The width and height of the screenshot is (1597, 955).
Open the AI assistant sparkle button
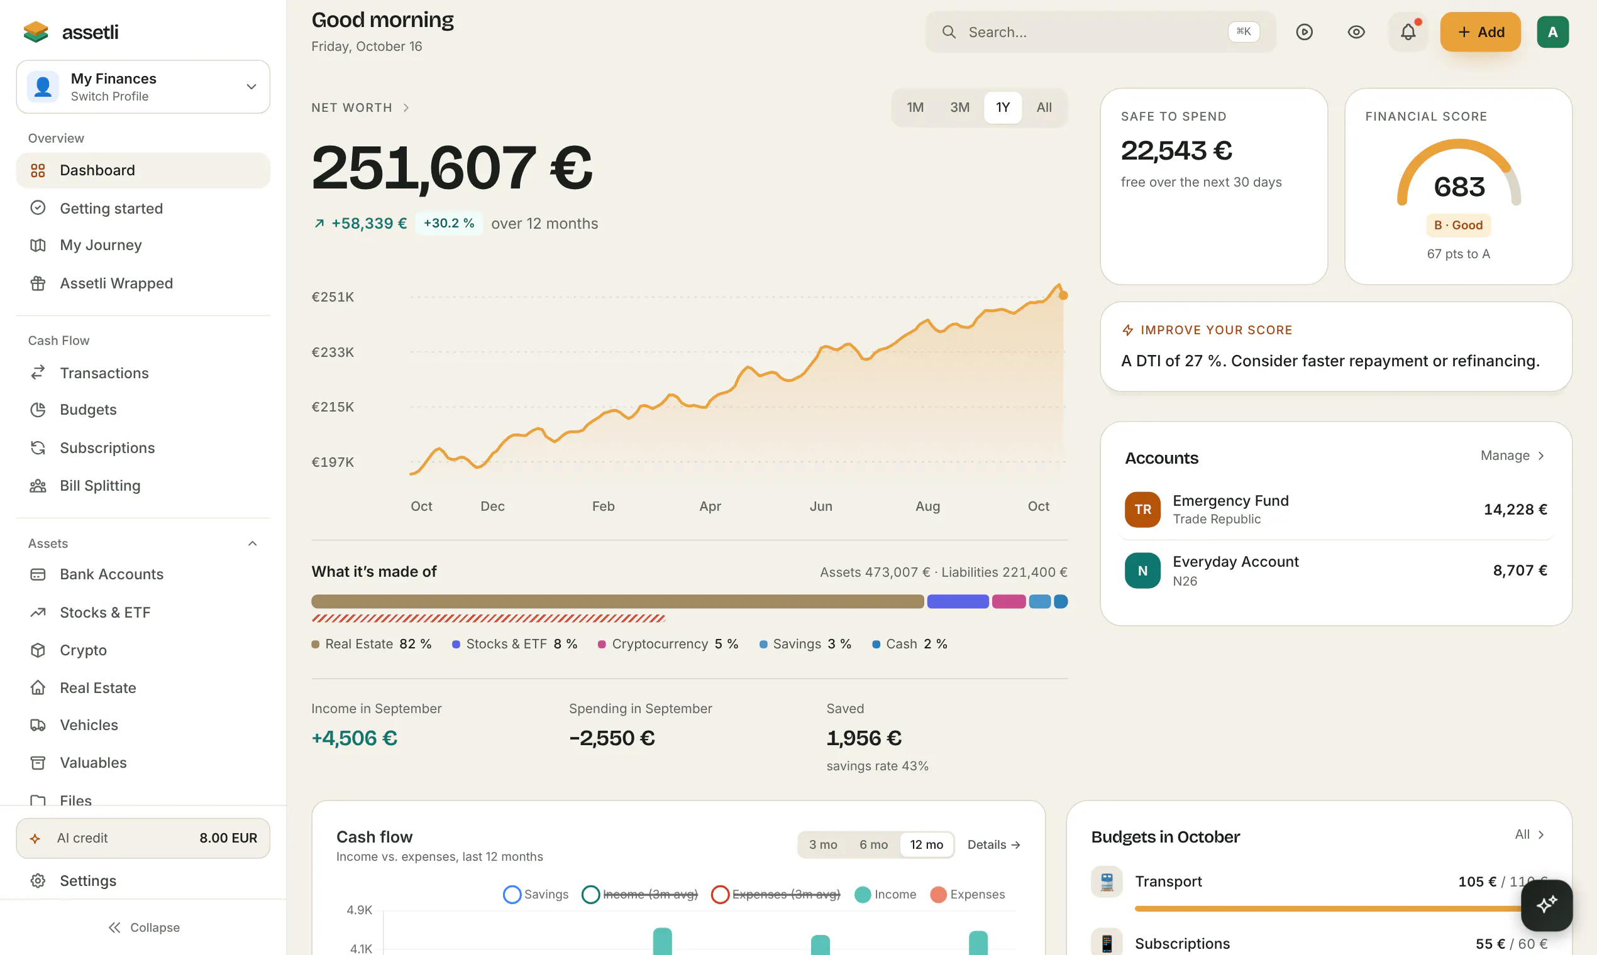click(x=1547, y=905)
